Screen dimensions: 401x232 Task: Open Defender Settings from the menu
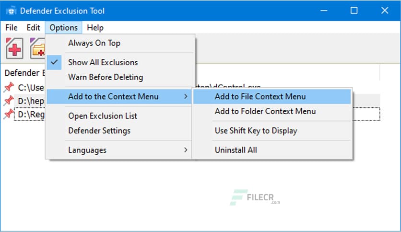tap(119, 131)
